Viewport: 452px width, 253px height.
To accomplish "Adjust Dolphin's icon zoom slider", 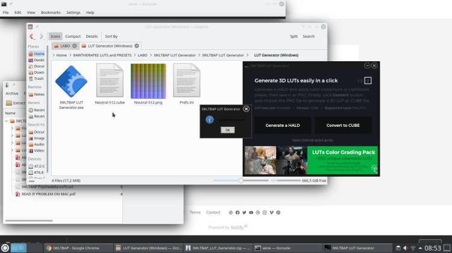I will coord(240,180).
